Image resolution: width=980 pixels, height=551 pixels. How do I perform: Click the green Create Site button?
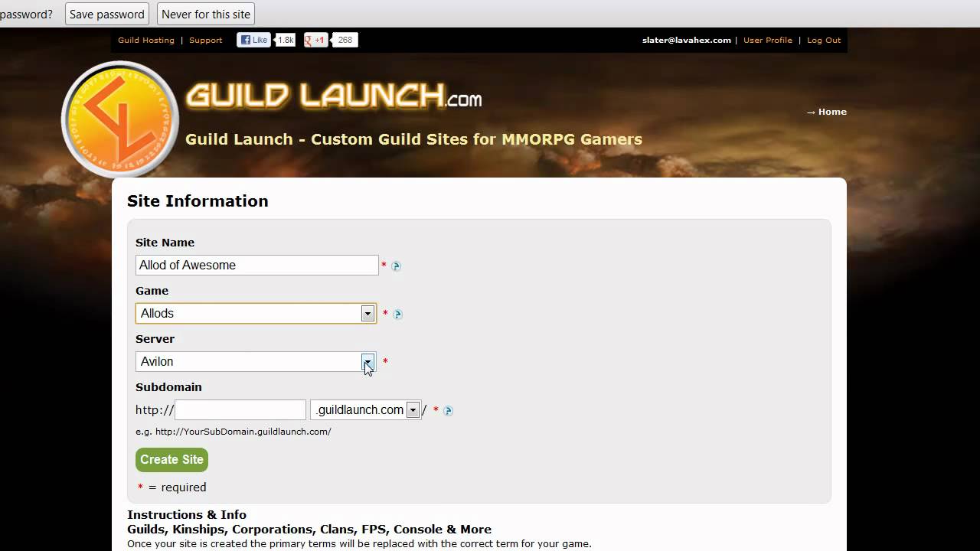pos(171,459)
